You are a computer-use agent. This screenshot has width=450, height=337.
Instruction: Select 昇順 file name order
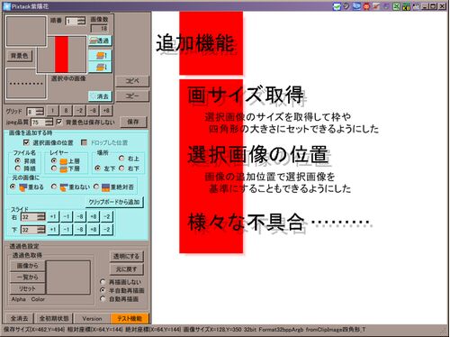point(18,161)
